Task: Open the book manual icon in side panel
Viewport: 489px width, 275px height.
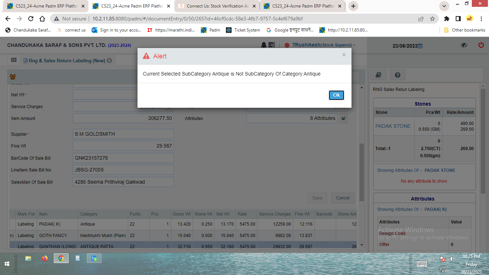Action: pyautogui.click(x=378, y=75)
